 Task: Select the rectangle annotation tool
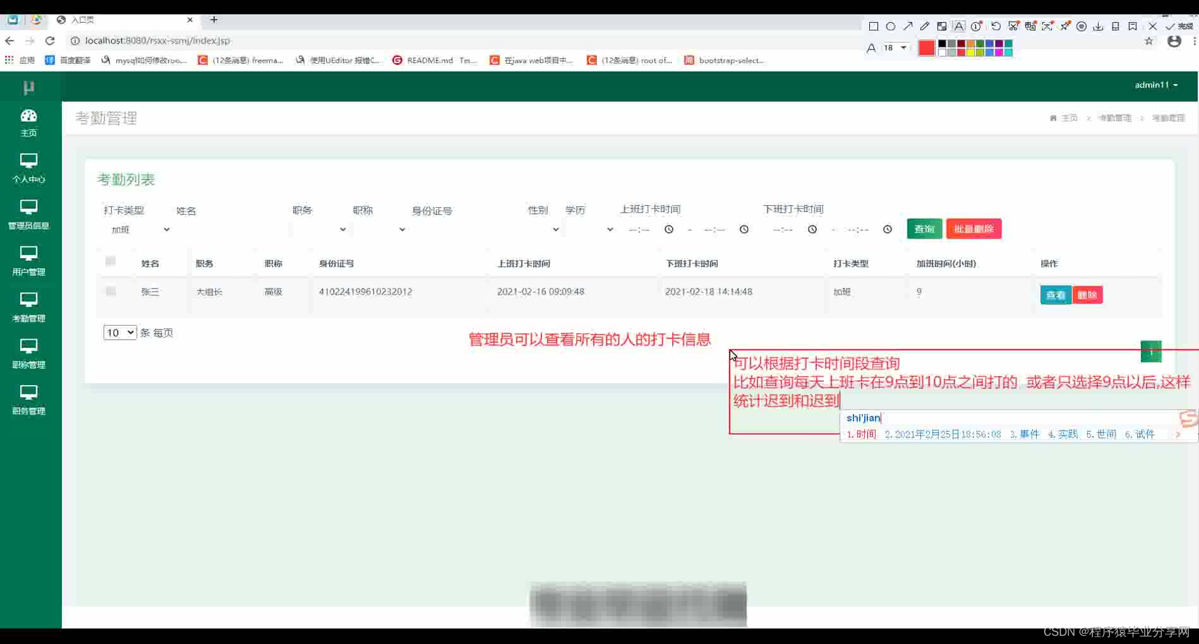pyautogui.click(x=874, y=27)
